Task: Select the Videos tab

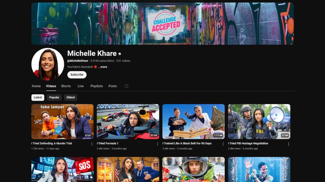Action: (x=51, y=86)
